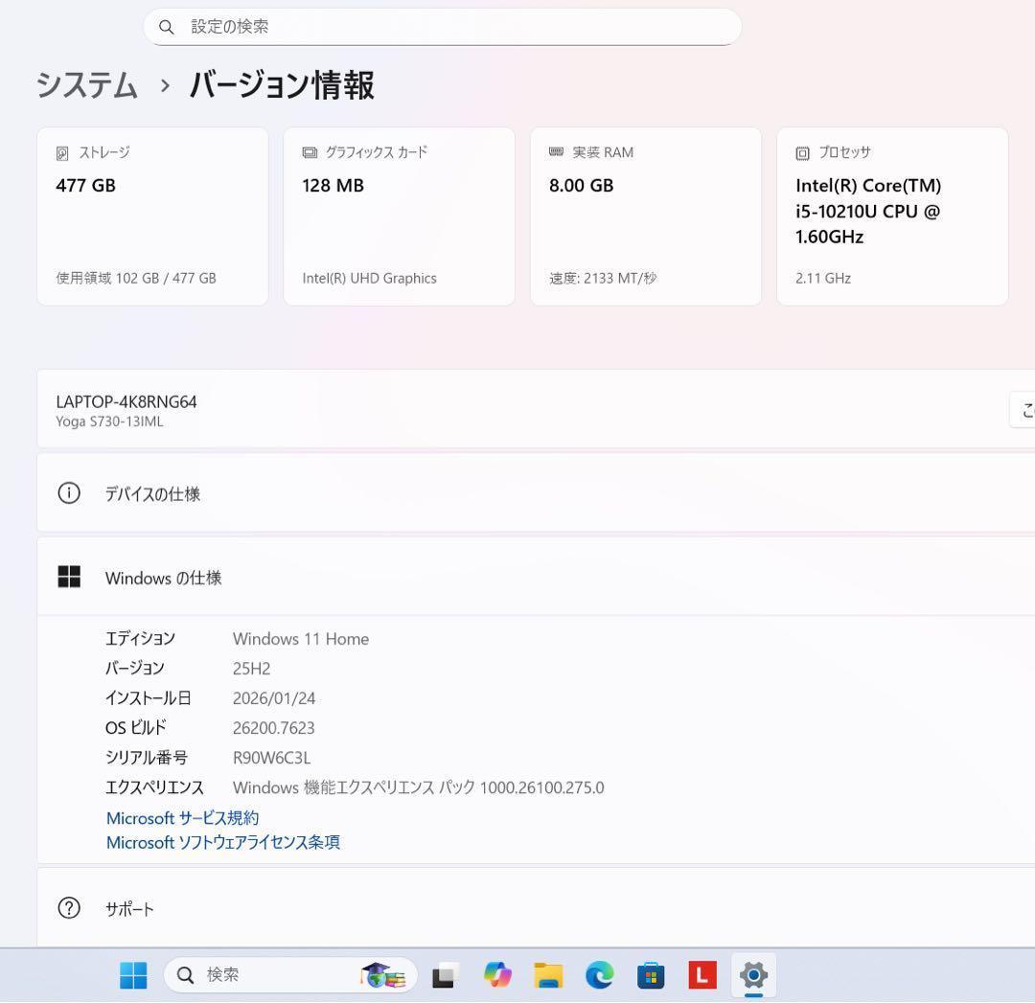
Task: Open the Microsoft ソフトウェアライセンス条項 link
Action: tap(222, 842)
